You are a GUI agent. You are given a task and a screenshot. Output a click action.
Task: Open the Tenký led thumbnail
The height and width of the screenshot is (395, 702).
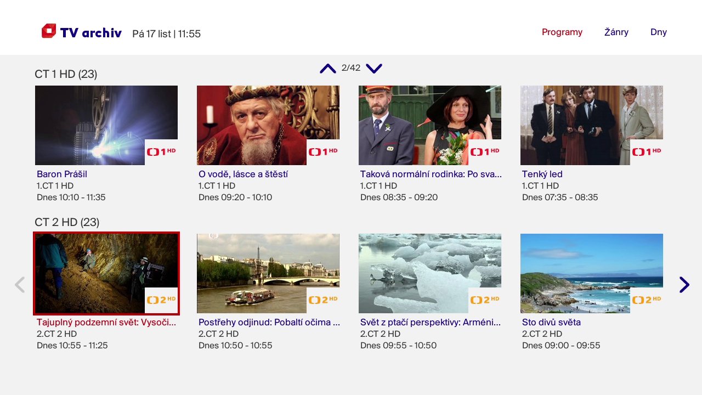point(592,125)
